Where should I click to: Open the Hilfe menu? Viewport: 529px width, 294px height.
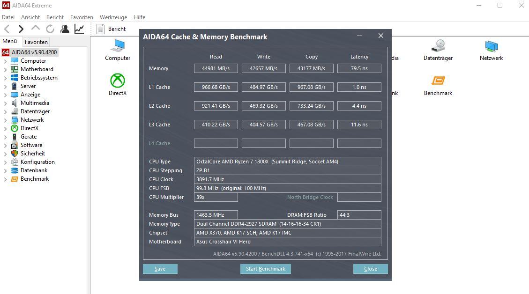click(139, 17)
